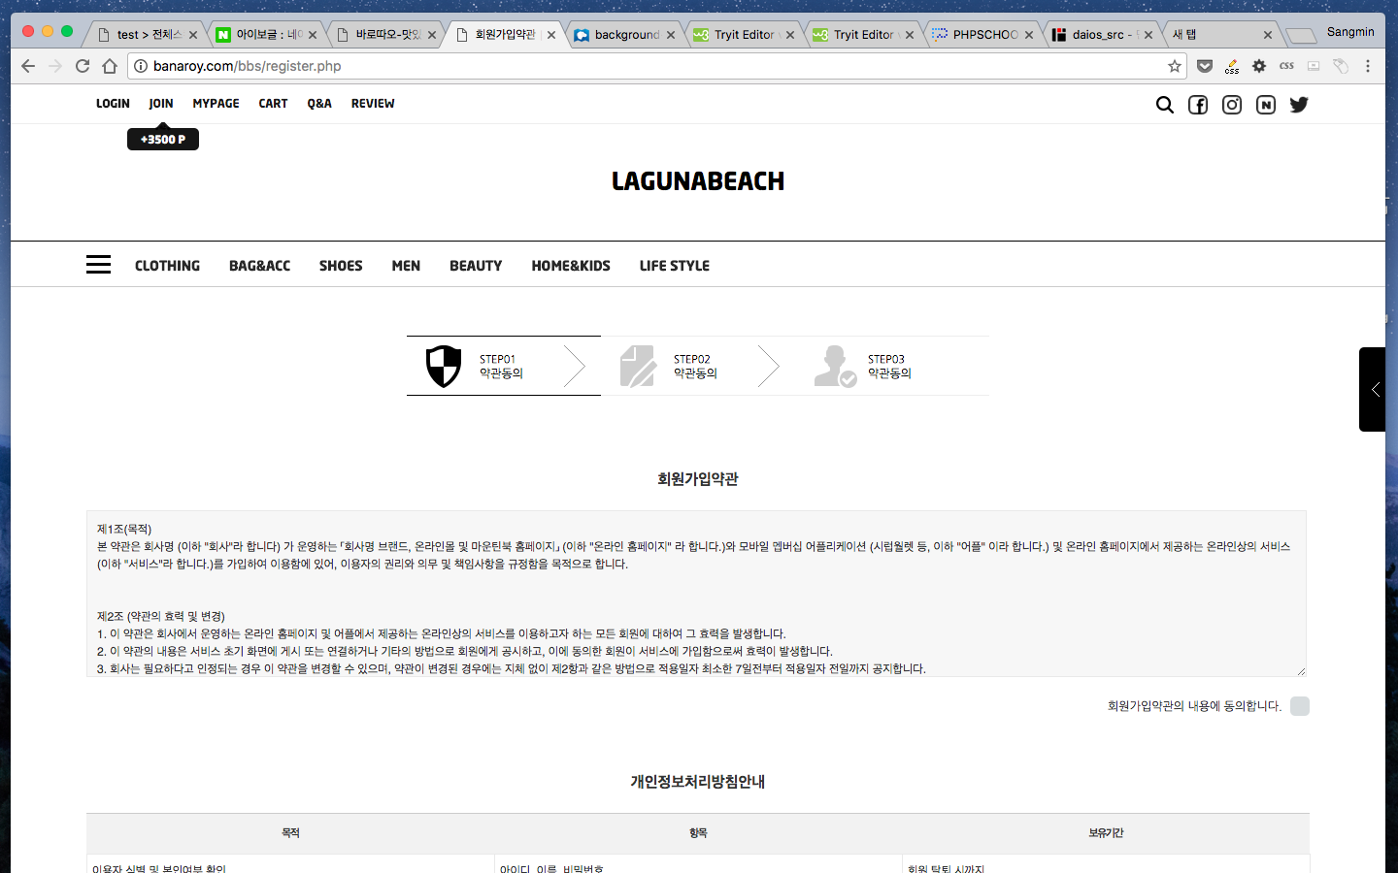Open the MEN category menu
This screenshot has width=1398, height=873.
[406, 266]
